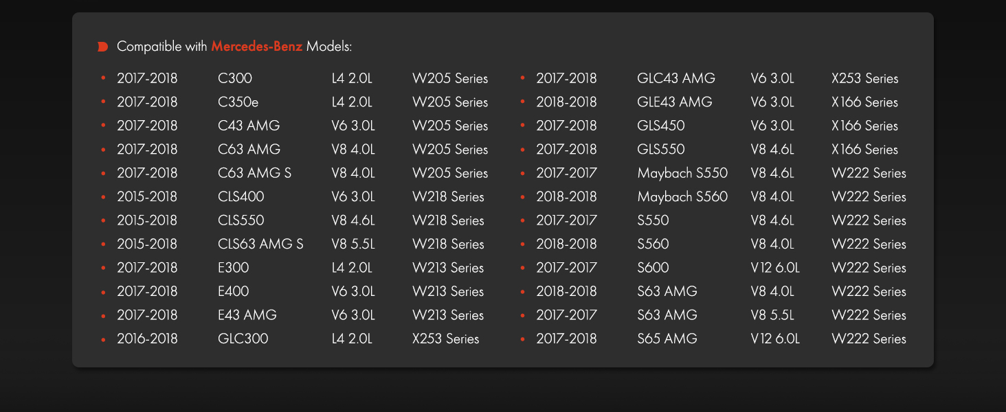Viewport: 1006px width, 412px height.
Task: Select "V6 3.0L" in the E400 row
Action: pos(353,292)
